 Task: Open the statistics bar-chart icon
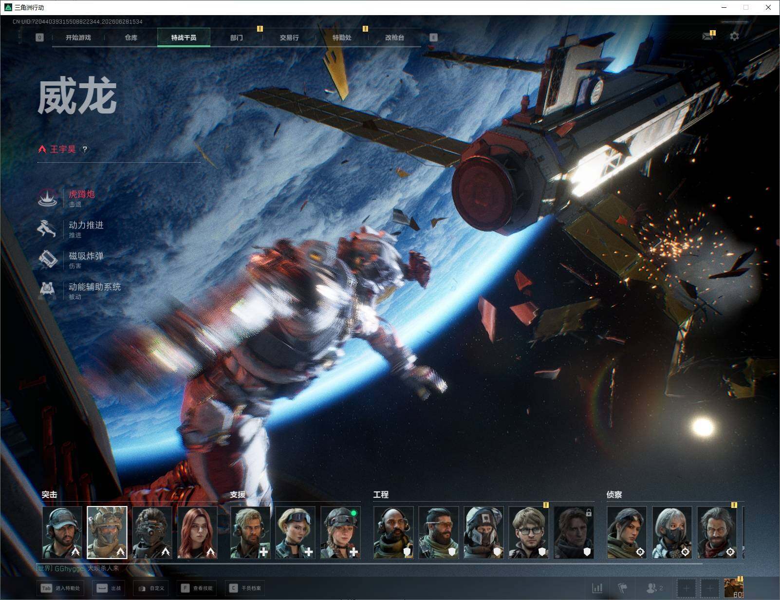click(597, 588)
